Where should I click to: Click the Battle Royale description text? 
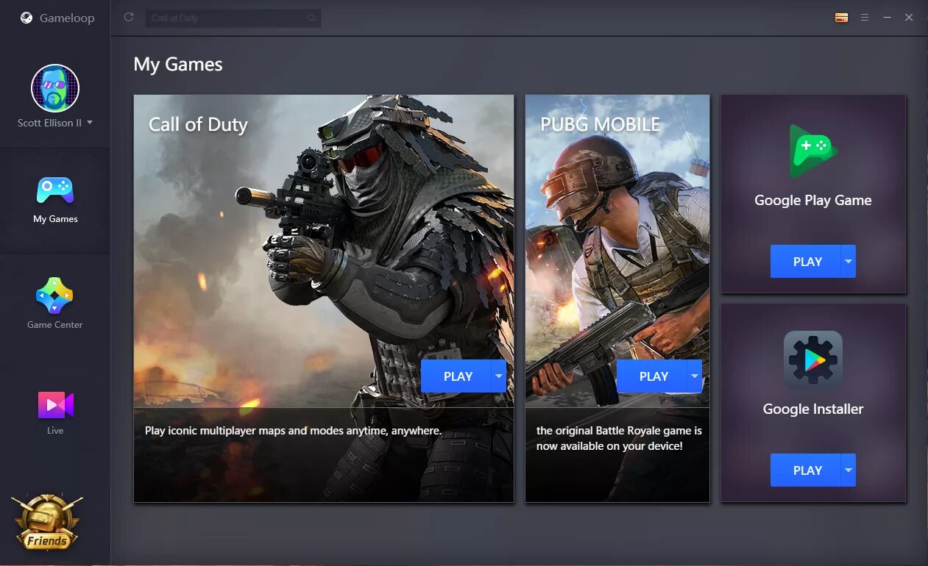pyautogui.click(x=619, y=438)
